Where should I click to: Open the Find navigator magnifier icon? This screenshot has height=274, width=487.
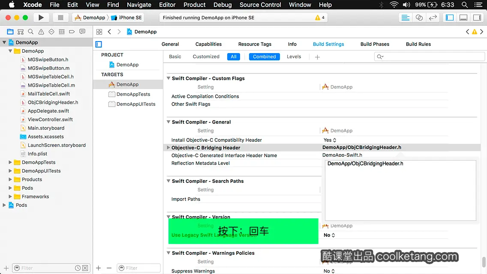point(31,32)
